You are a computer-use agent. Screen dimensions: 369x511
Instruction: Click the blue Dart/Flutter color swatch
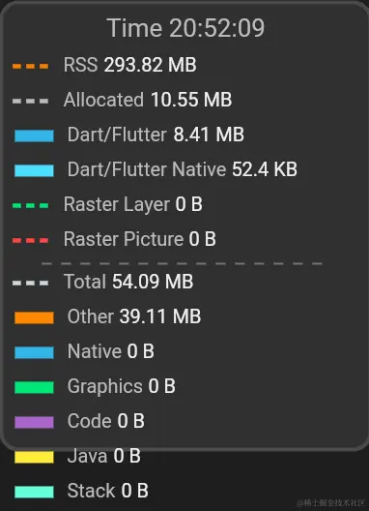click(34, 135)
